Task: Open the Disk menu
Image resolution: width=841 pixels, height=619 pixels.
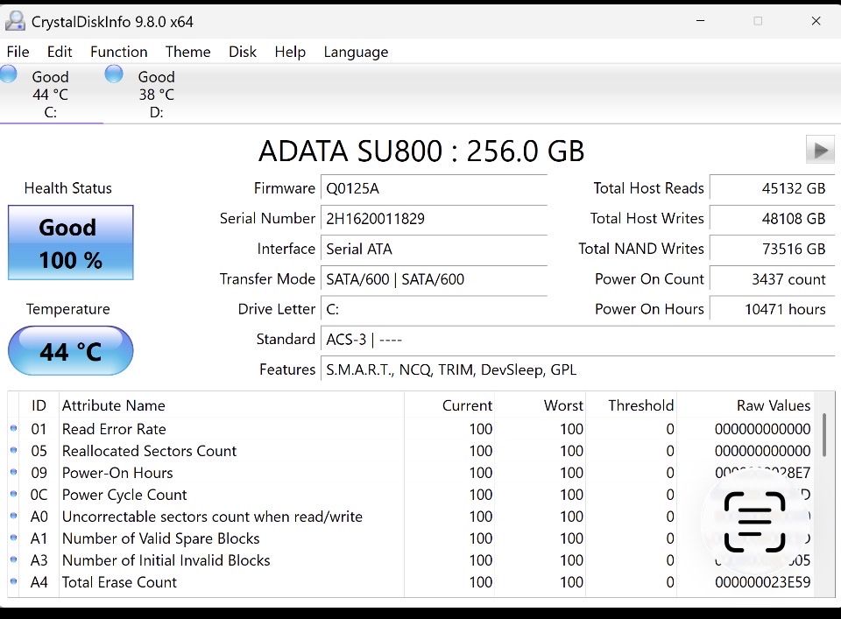Action: [x=243, y=52]
